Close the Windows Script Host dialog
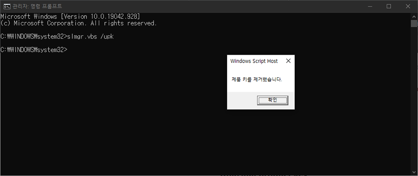Screen dimensions: 418x176 click(288, 61)
